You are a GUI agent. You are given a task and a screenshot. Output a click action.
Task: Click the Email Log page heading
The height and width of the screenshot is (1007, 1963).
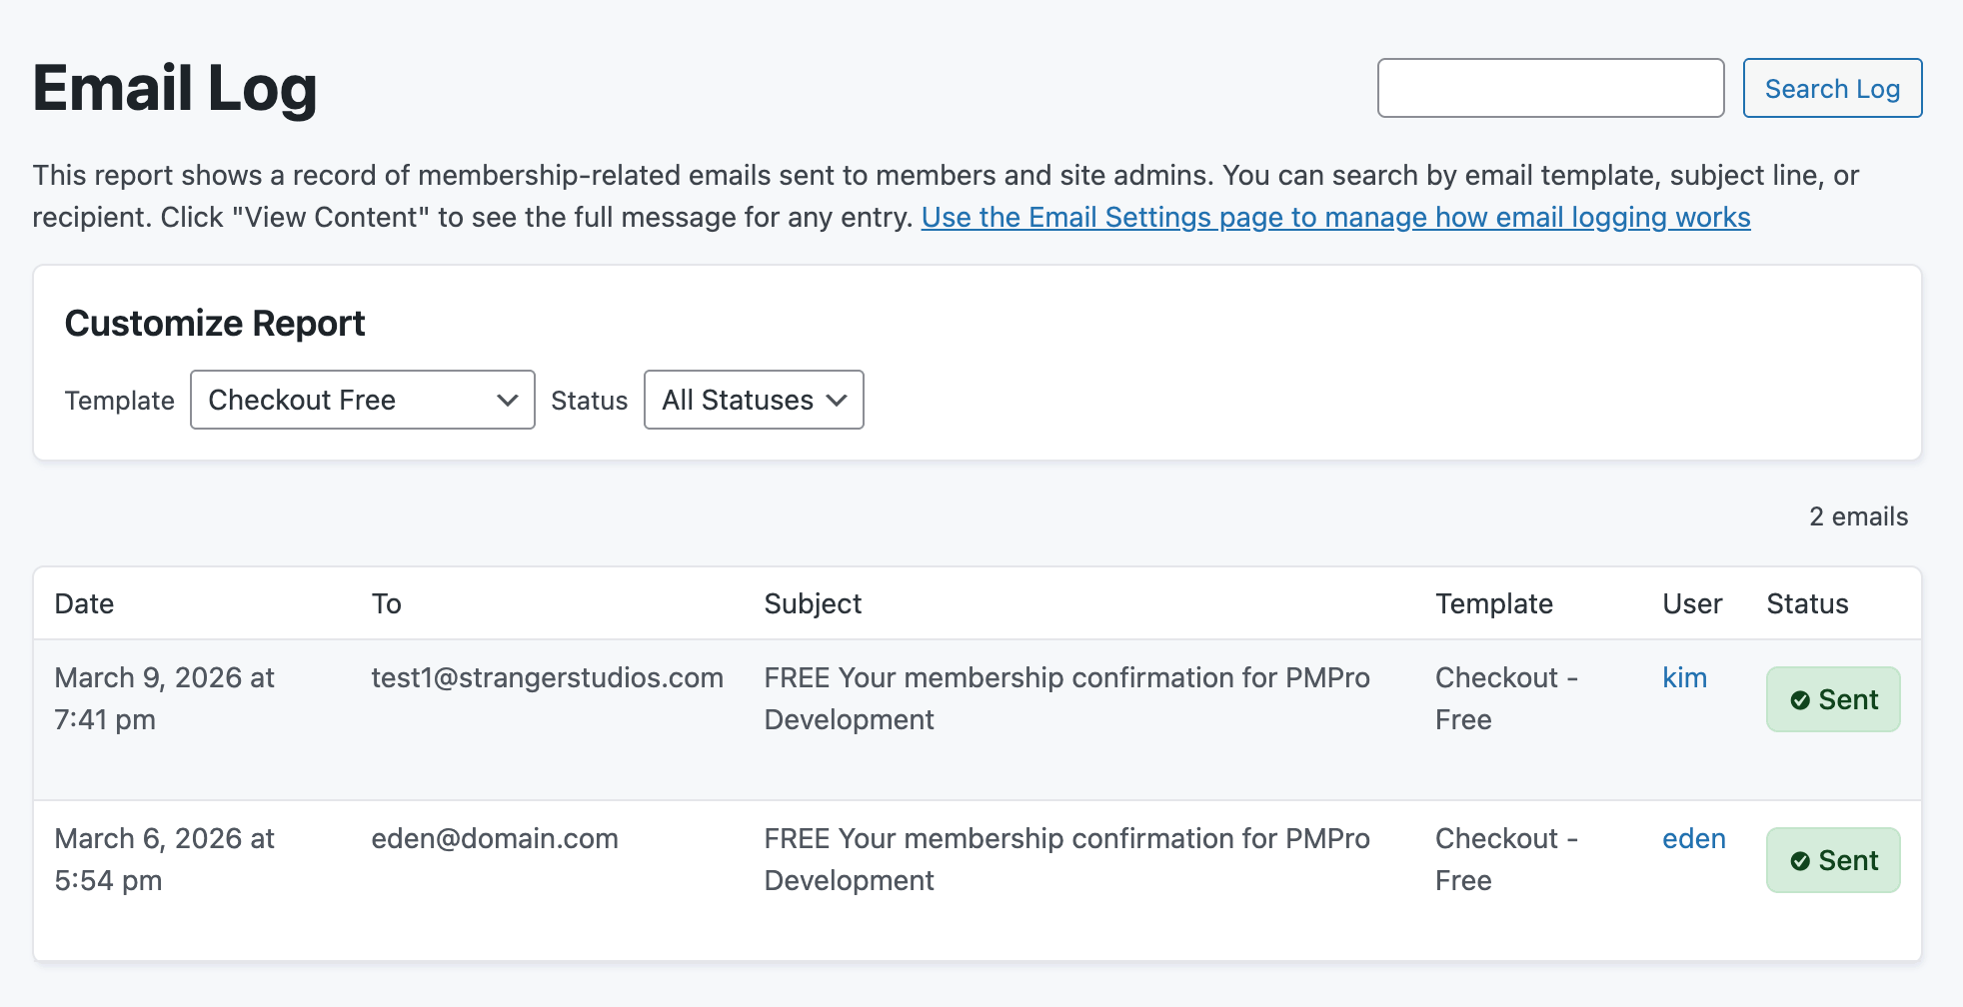click(175, 88)
